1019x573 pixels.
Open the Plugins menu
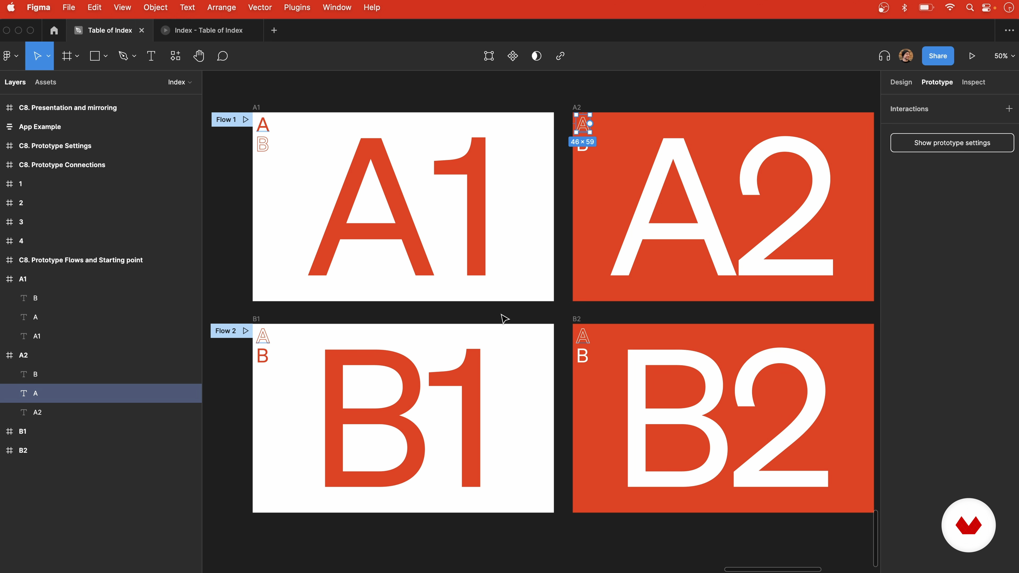point(297,7)
